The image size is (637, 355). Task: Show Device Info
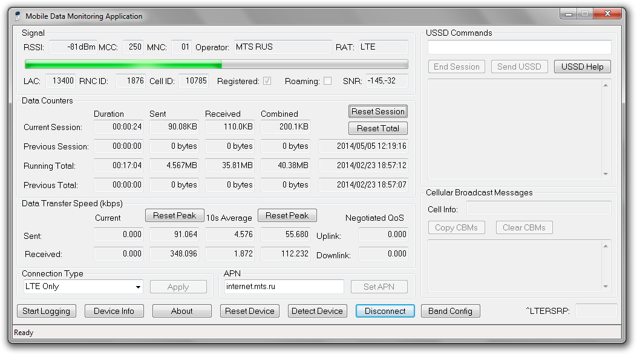[x=114, y=311]
